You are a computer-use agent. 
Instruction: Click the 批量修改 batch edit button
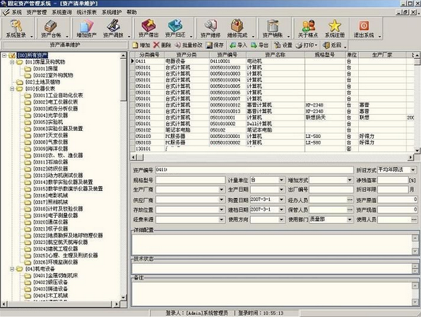(x=189, y=45)
